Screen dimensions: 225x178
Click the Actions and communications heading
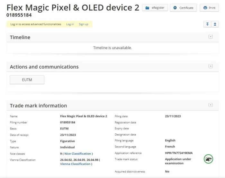pyautogui.click(x=44, y=67)
